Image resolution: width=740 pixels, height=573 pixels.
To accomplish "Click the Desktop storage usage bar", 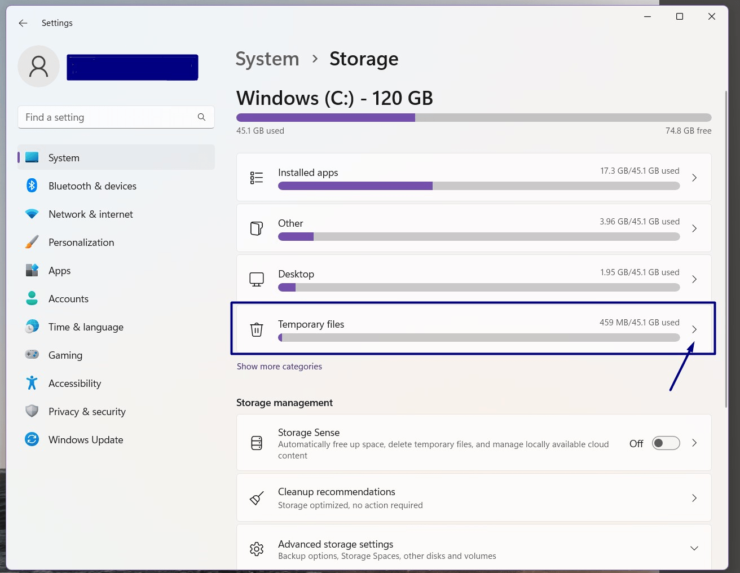I will tap(479, 288).
